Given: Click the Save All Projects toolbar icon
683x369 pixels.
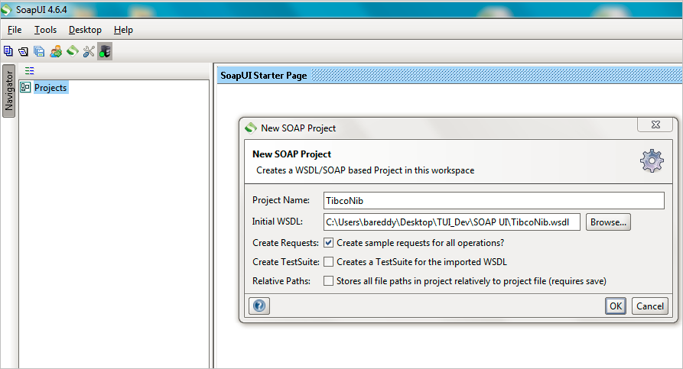Looking at the screenshot, I should coord(39,51).
